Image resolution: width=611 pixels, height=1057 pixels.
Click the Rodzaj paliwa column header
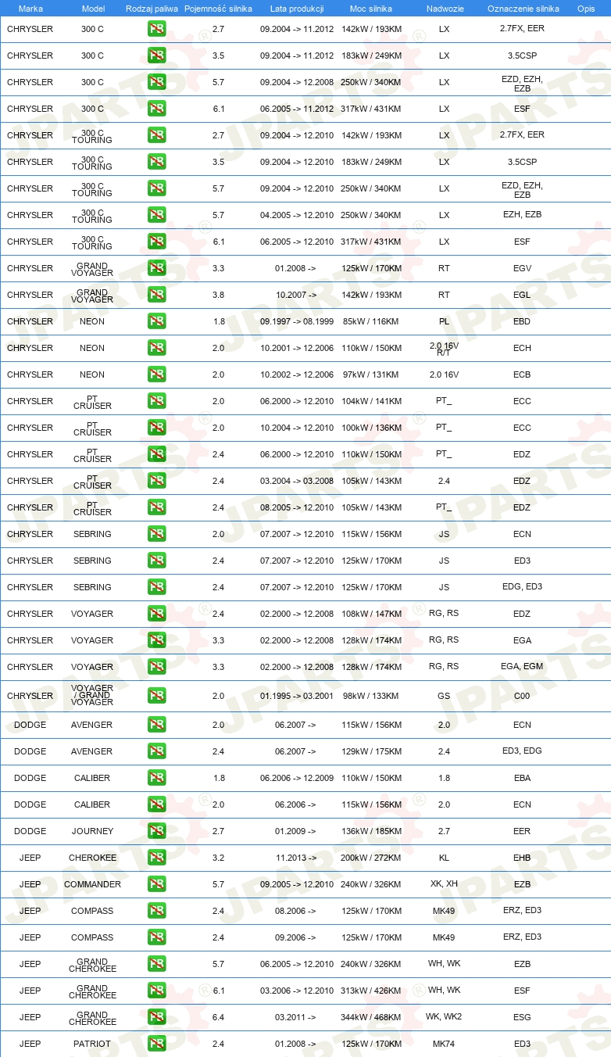(x=152, y=9)
